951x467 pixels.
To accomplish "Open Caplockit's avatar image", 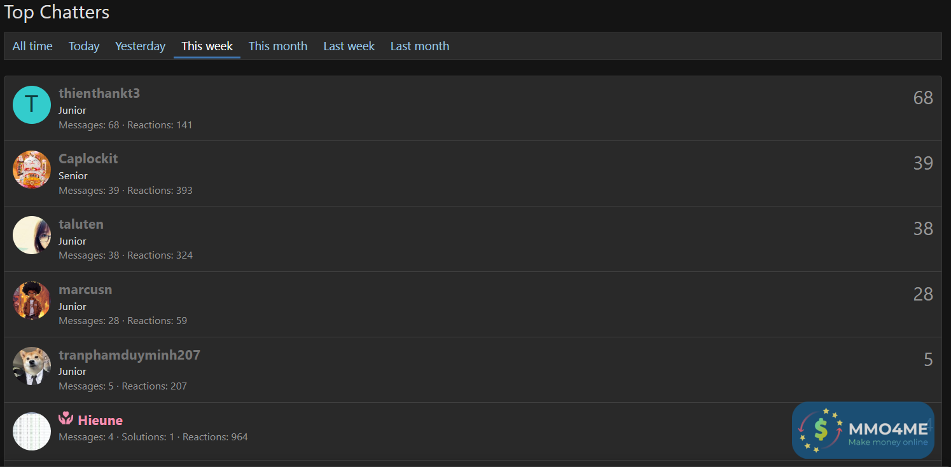I will 32,170.
